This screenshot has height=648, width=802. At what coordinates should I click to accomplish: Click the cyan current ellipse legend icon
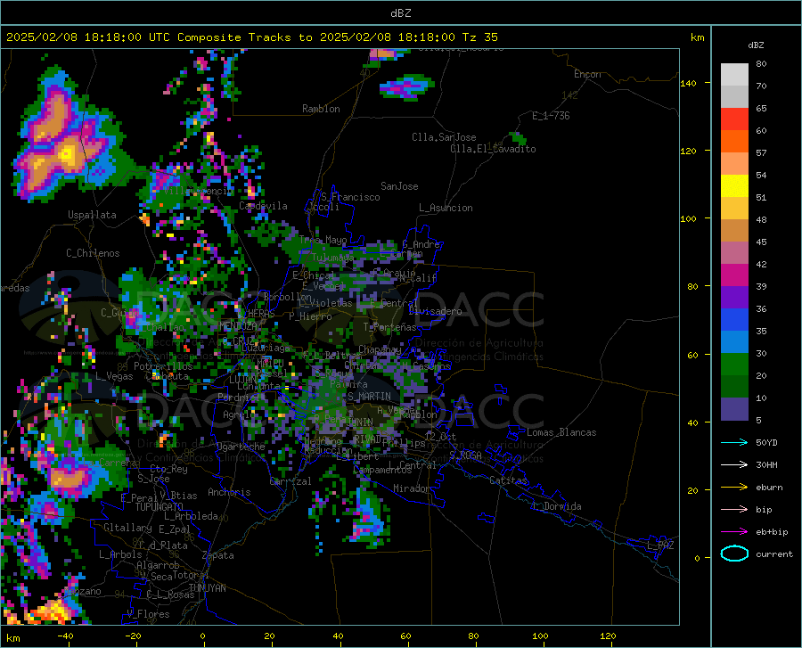(734, 554)
